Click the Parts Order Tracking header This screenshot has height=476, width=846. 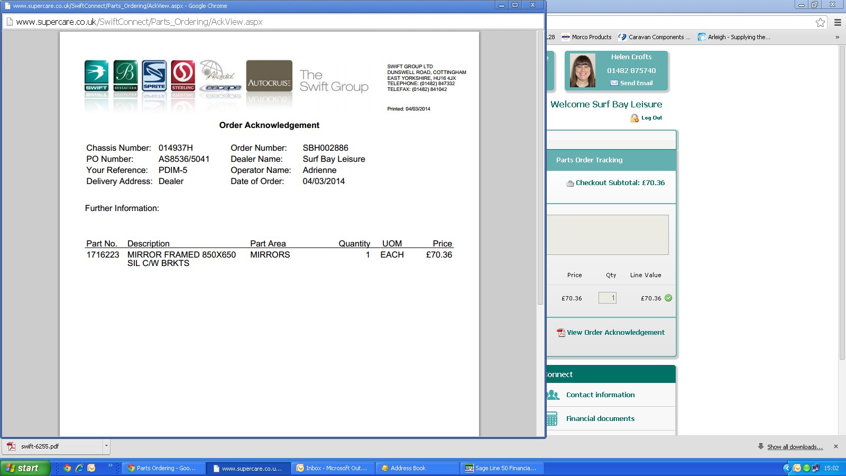point(589,160)
